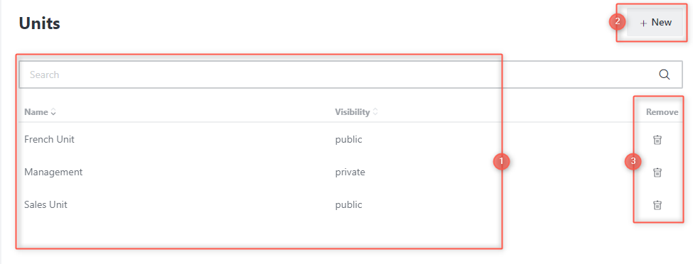
Task: Click the private visibility of Management
Action: [x=350, y=172]
